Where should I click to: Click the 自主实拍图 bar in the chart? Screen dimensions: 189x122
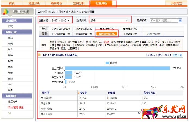coord(117,68)
